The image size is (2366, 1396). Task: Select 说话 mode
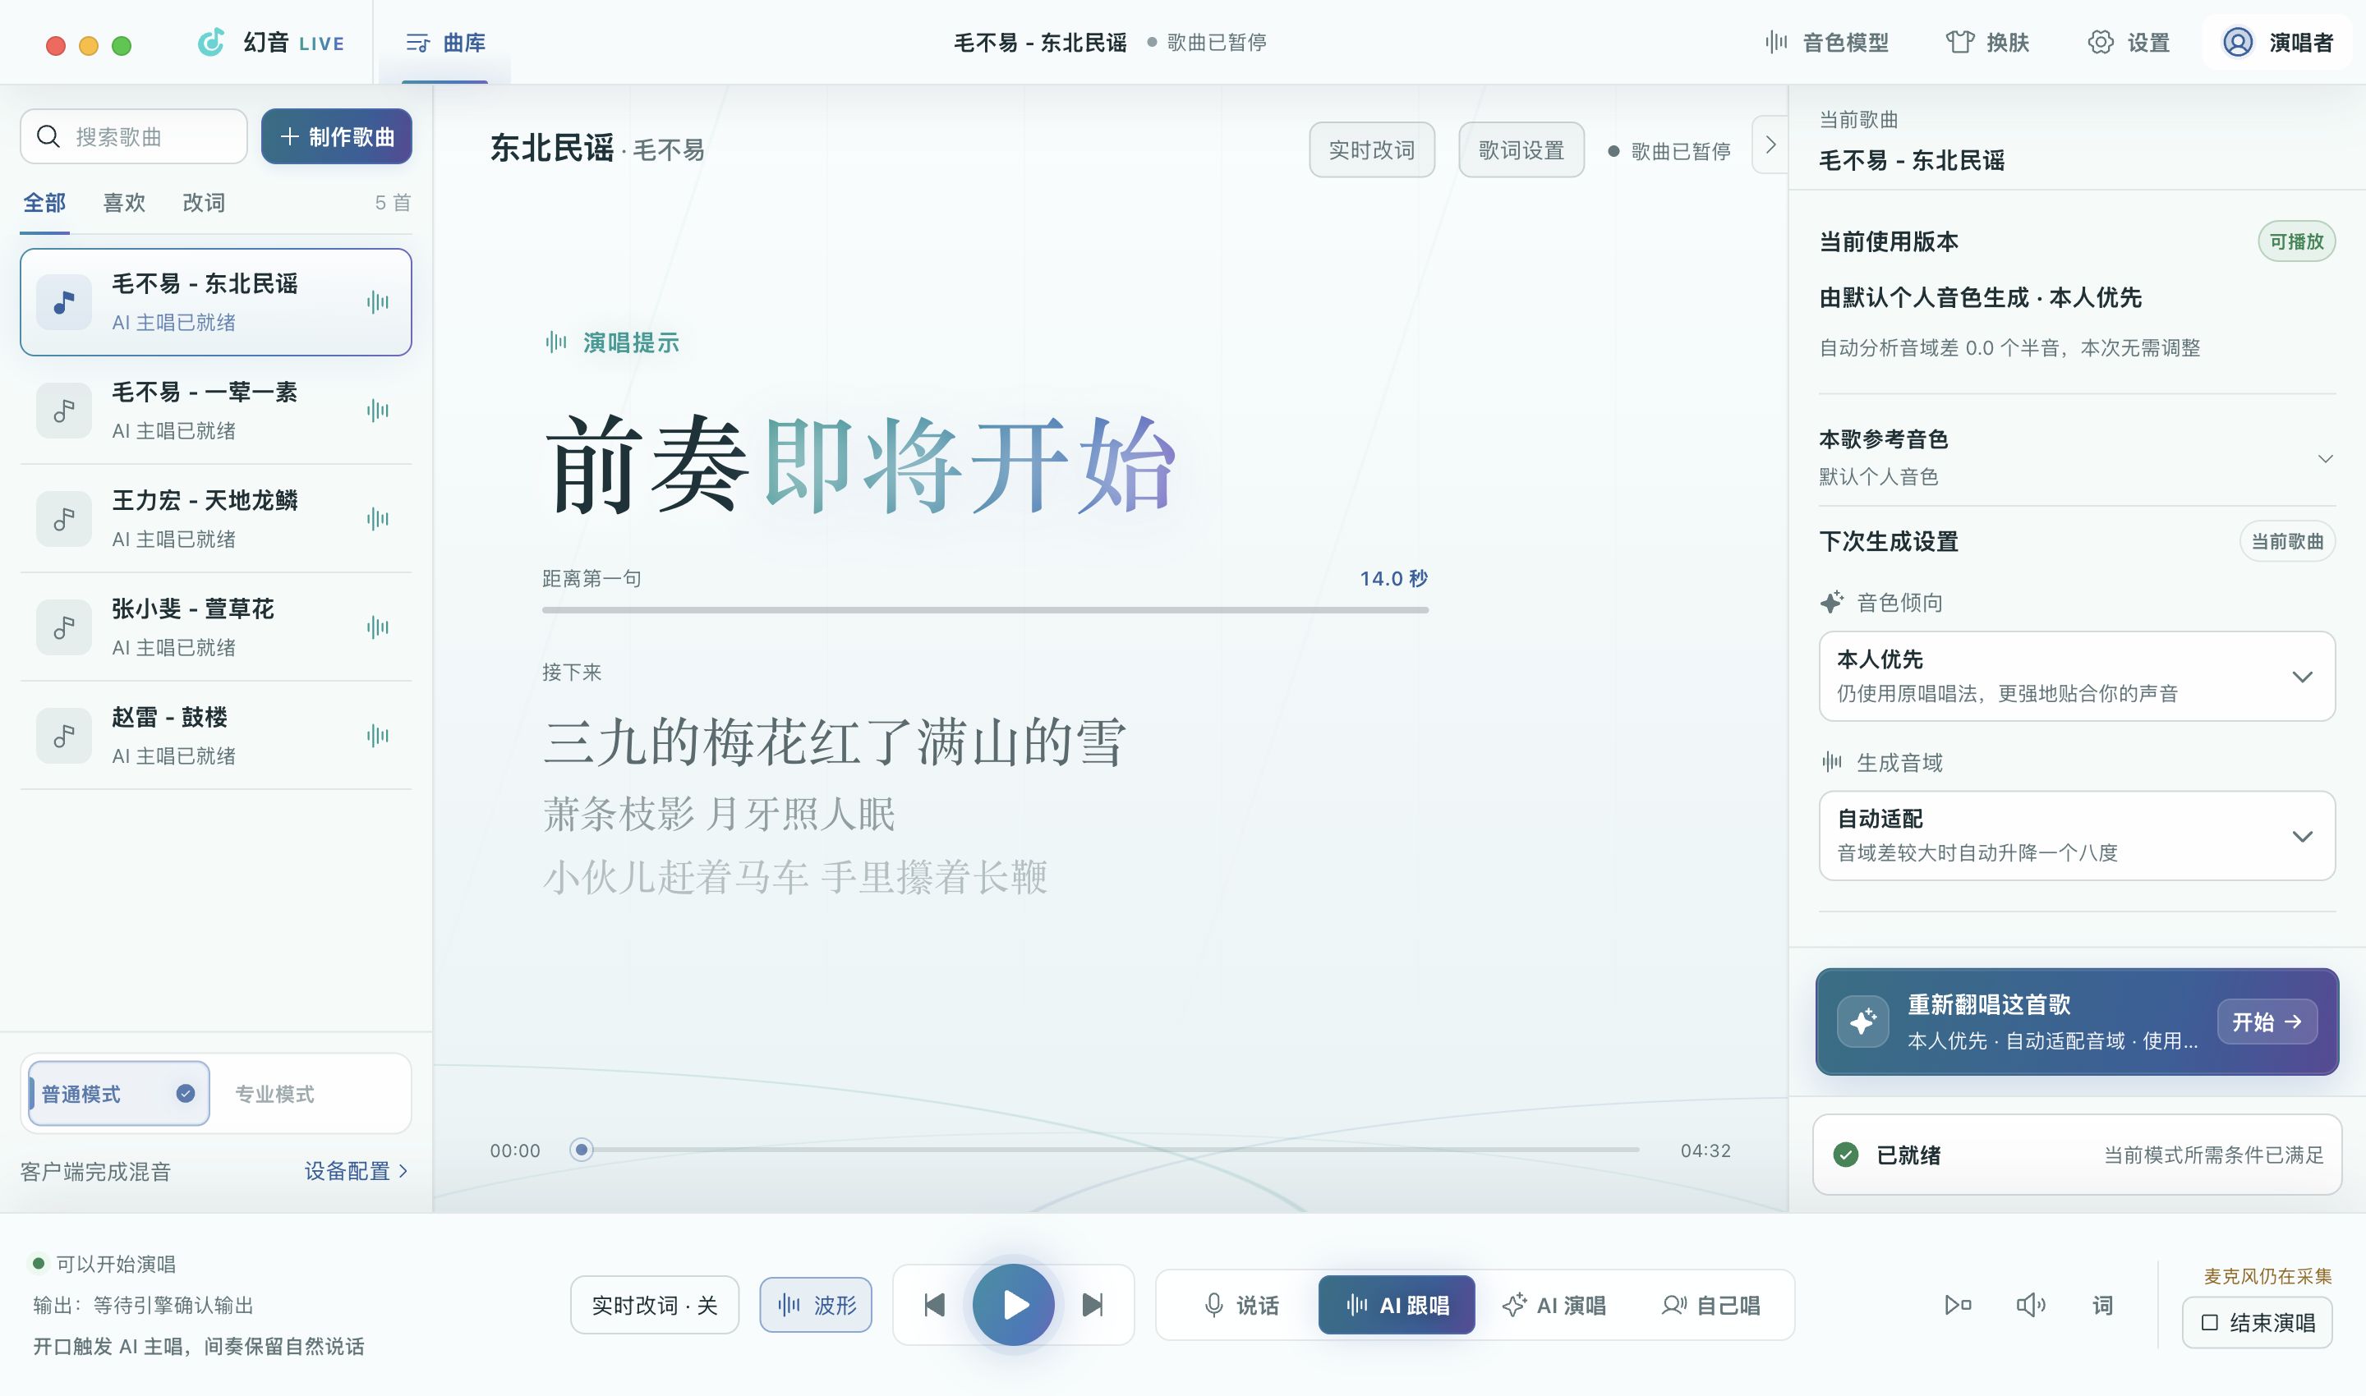(1241, 1305)
